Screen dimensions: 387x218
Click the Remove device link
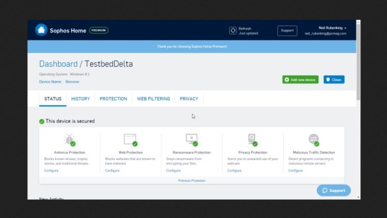[x=73, y=82]
